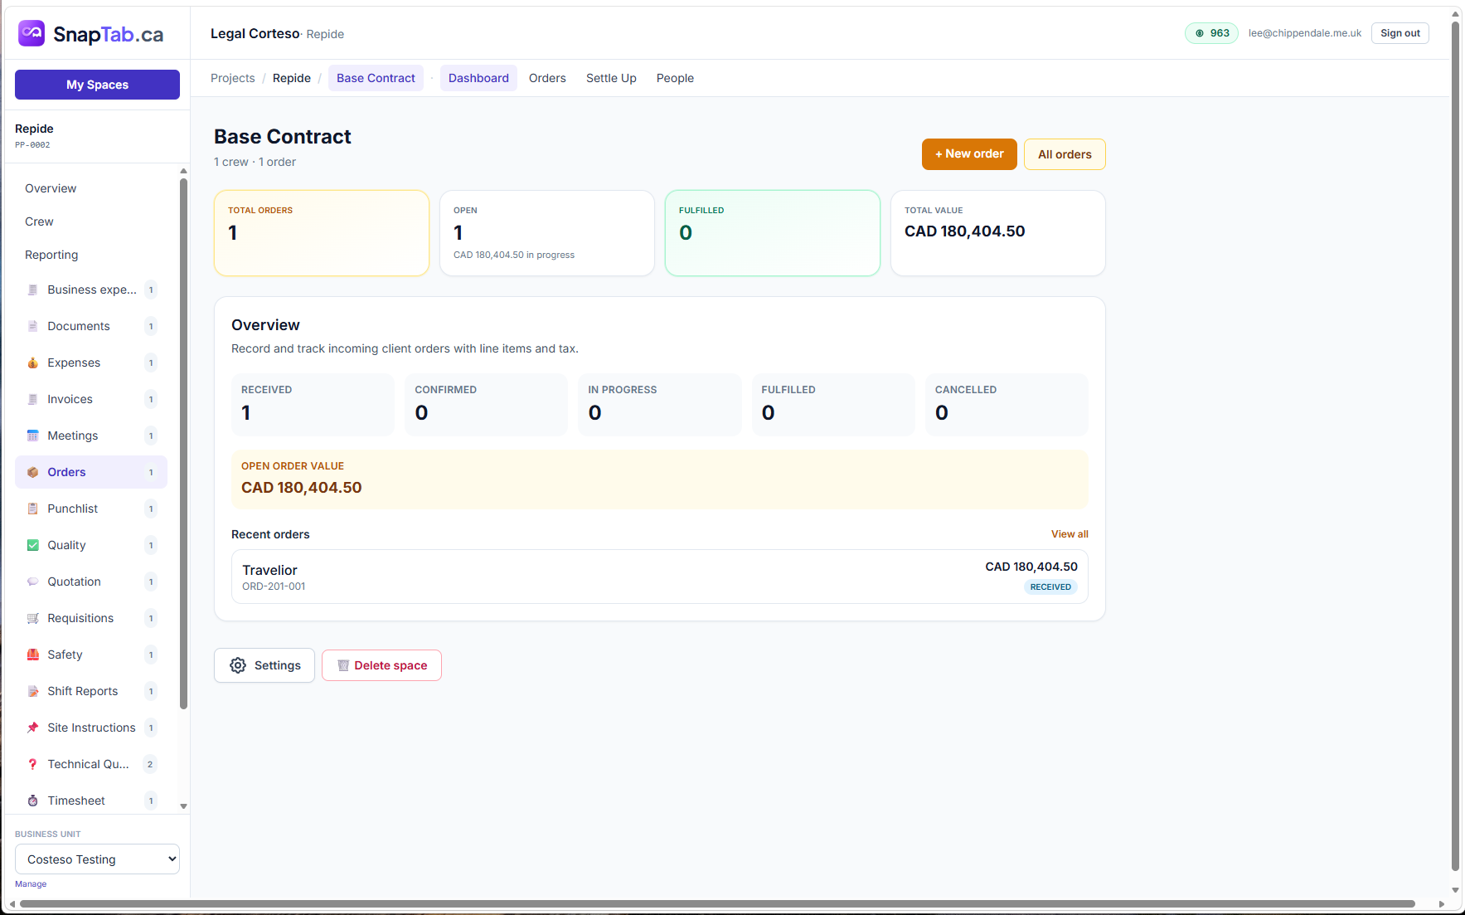Click the sidebar scroll up arrow
This screenshot has height=915, width=1465.
pos(183,171)
